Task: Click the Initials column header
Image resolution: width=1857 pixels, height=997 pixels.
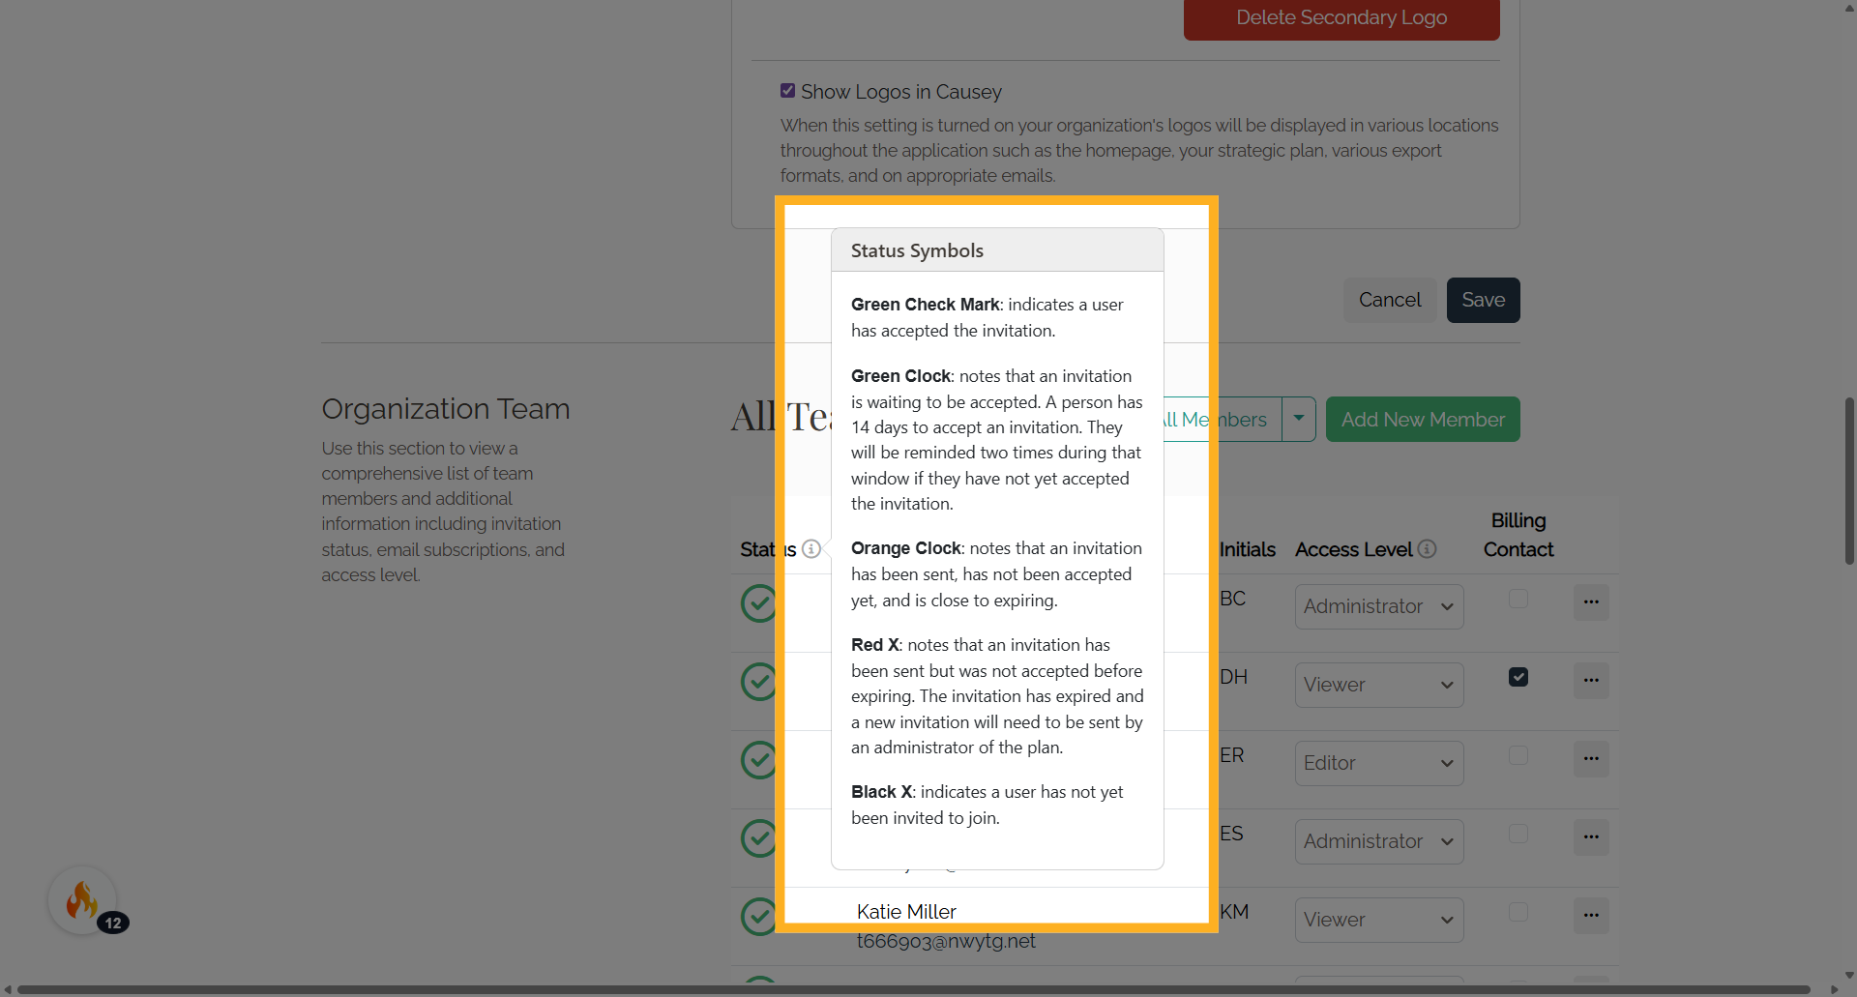Action: 1247,549
